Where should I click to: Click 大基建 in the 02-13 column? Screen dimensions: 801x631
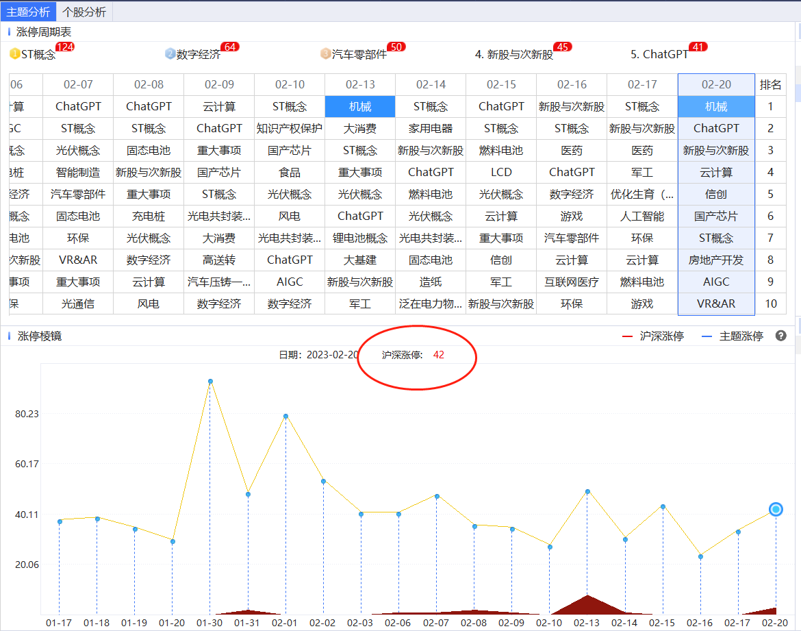360,260
